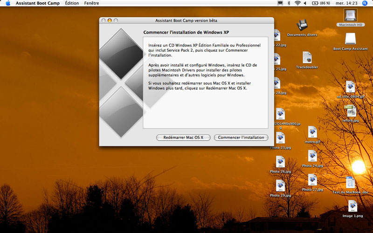Minimize the Boot Camp window with yellow button
The height and width of the screenshot is (233, 373).
pyautogui.click(x=110, y=21)
